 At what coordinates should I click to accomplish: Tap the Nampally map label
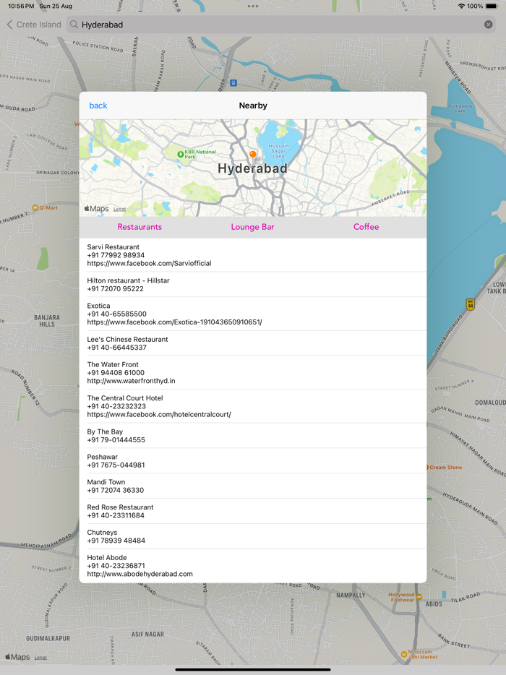click(x=351, y=596)
